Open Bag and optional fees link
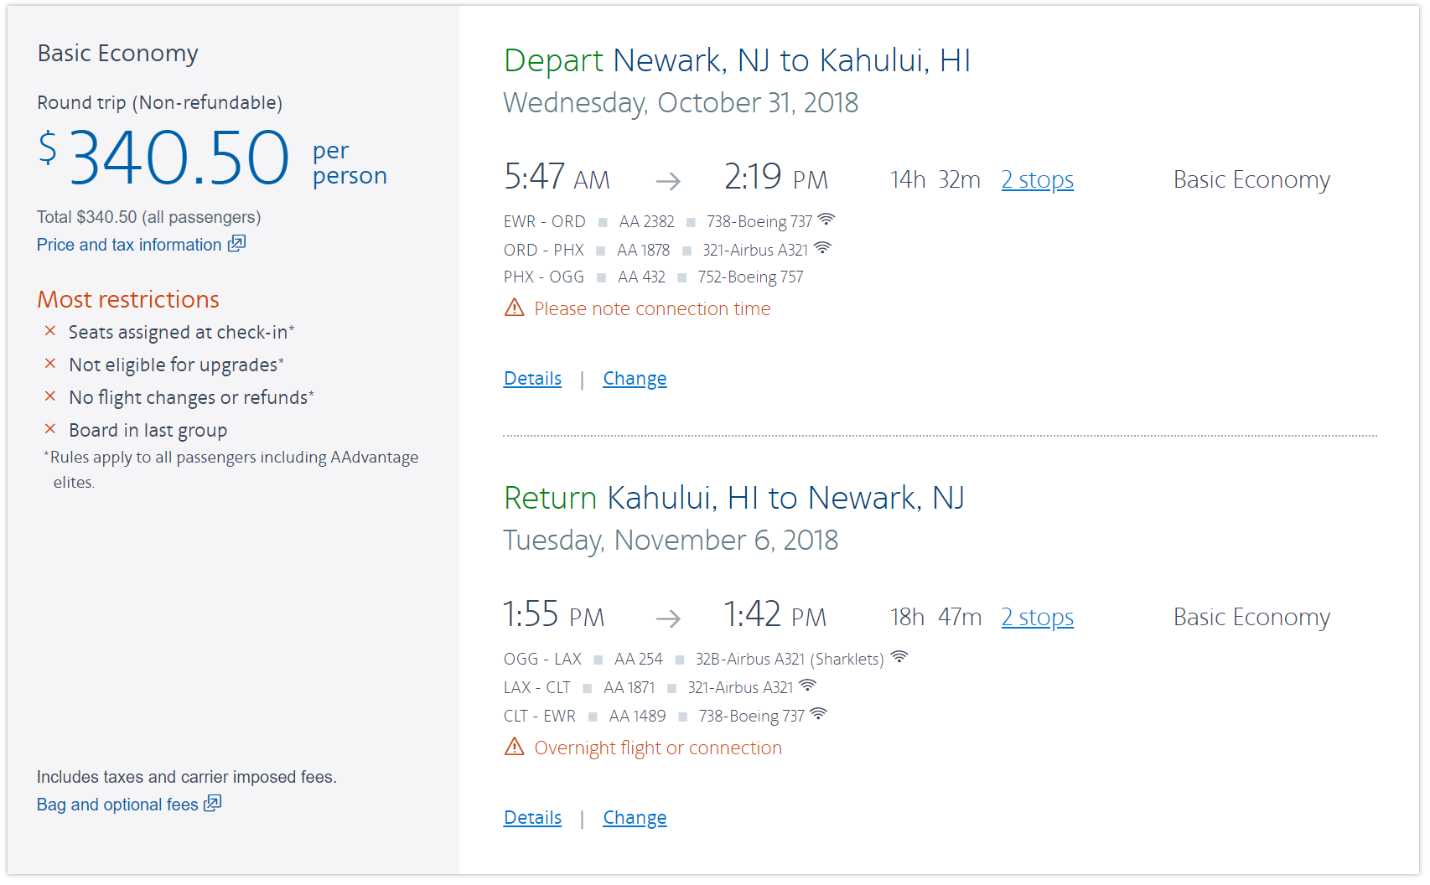1430x885 pixels. coord(117,805)
